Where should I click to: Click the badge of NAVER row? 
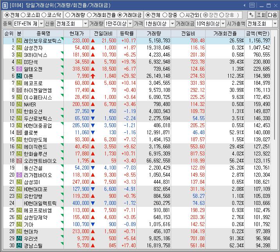(x=19, y=104)
